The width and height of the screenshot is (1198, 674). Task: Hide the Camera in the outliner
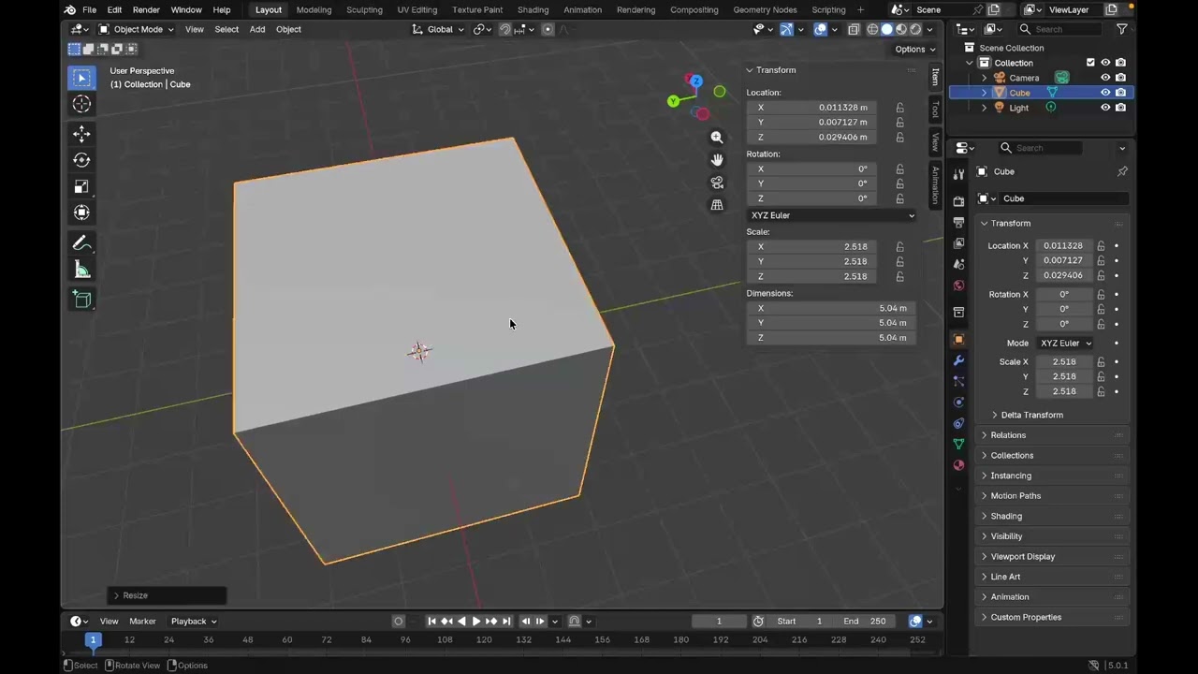tap(1105, 78)
